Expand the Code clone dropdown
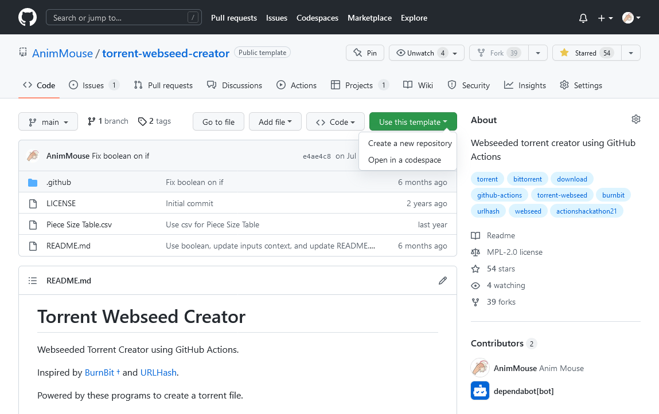659x414 pixels. (336, 121)
